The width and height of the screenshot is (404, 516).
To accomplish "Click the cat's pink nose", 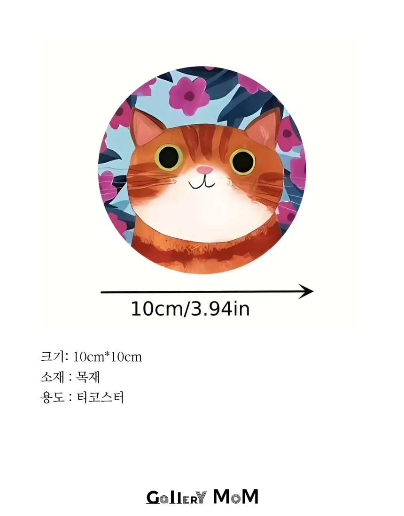I will coord(205,170).
